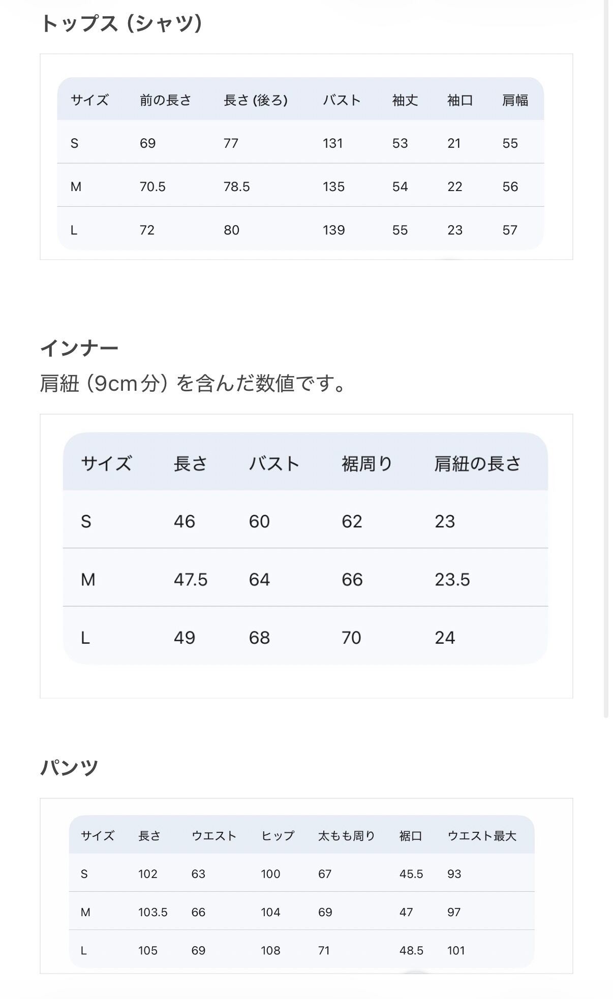This screenshot has width=613, height=999.
Task: Select the 長さ (後ろ) column header
Action: (x=255, y=100)
